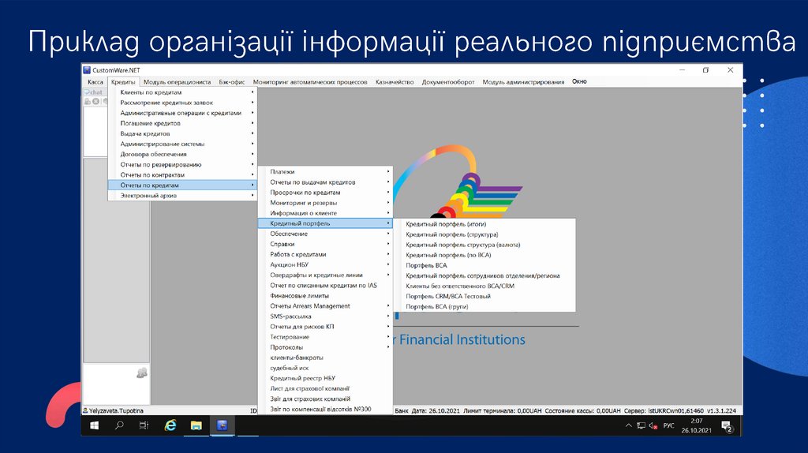Expand Рассмотрение кредитных заявок submenu
This screenshot has height=453, width=808.
point(182,103)
